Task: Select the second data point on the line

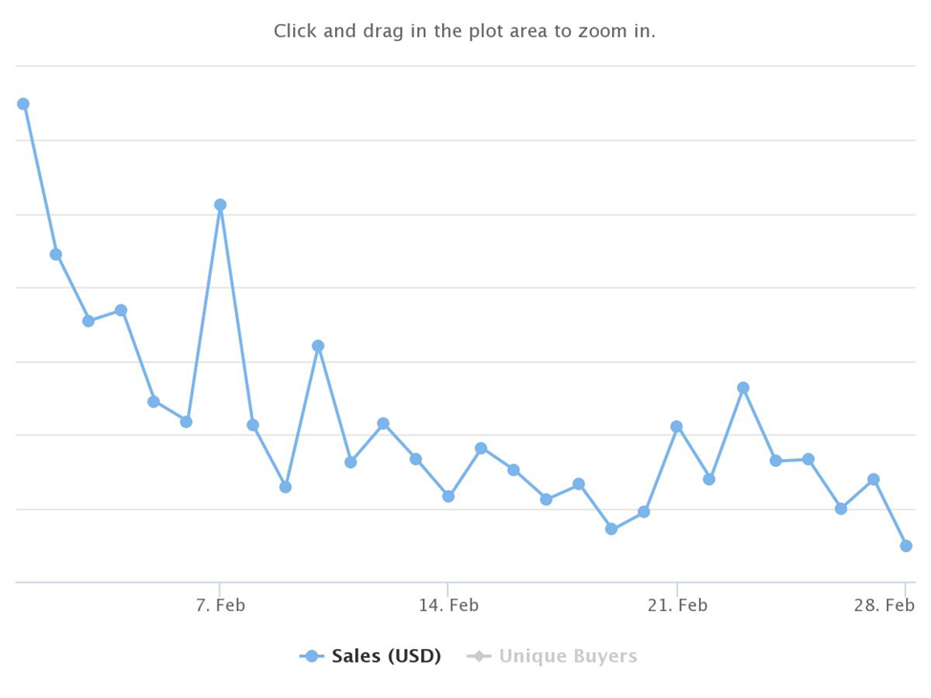Action: tap(55, 255)
